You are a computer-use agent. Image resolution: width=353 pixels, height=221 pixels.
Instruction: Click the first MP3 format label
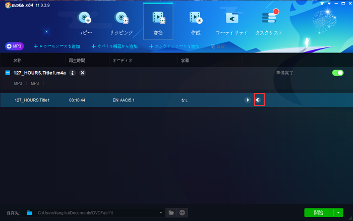coord(18,83)
